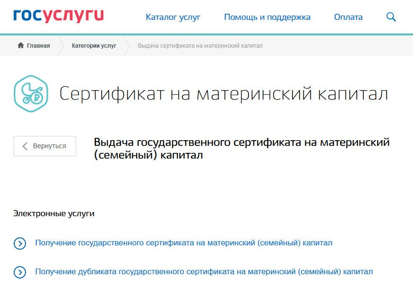
Task: Follow the Главная breadcrumb link
Action: tap(38, 45)
